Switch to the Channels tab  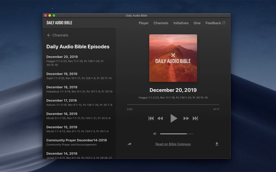161,23
